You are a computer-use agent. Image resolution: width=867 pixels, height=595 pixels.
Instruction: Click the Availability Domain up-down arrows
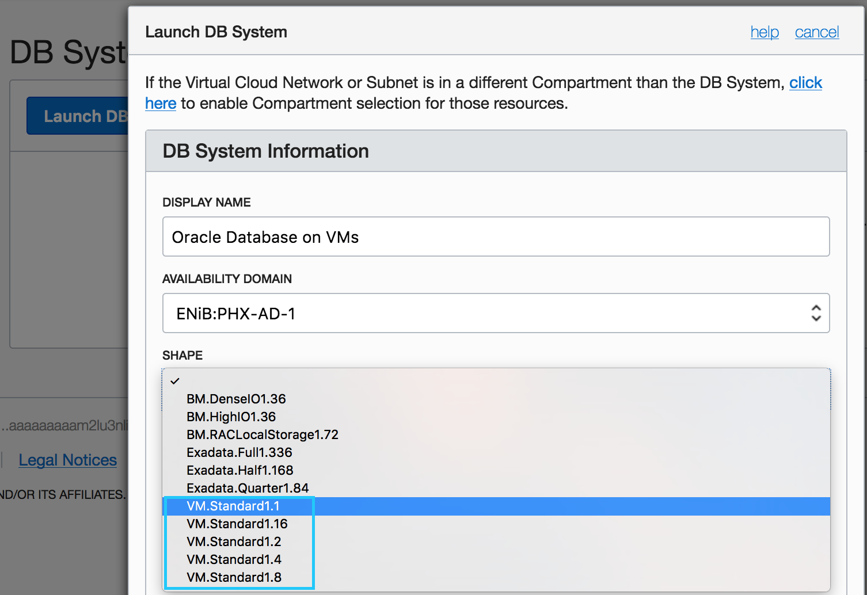tap(816, 313)
